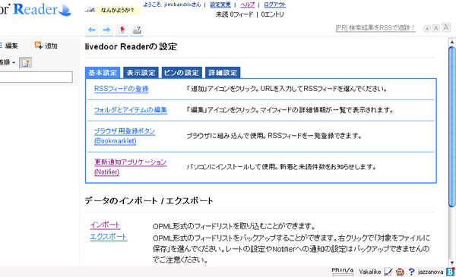Click the jimibandrix welcome text

point(172,5)
